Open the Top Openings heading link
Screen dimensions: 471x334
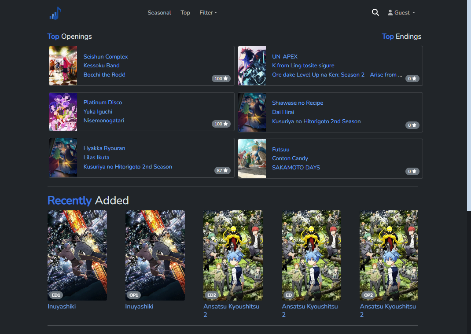click(x=70, y=37)
